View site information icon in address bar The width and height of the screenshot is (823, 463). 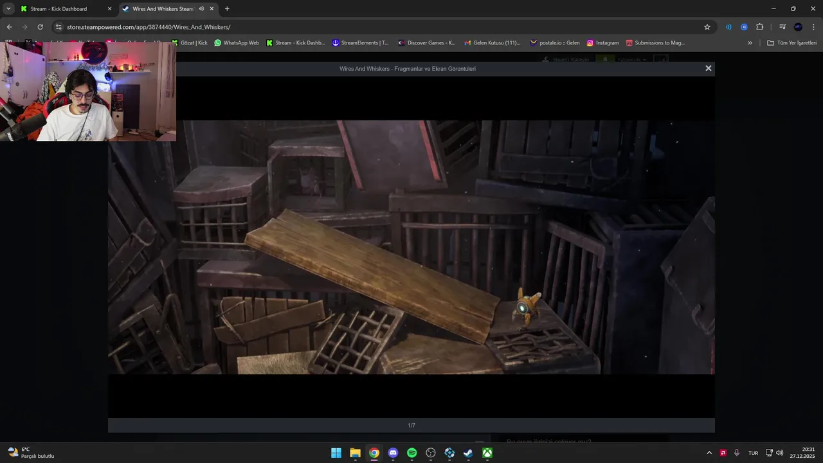(x=59, y=27)
